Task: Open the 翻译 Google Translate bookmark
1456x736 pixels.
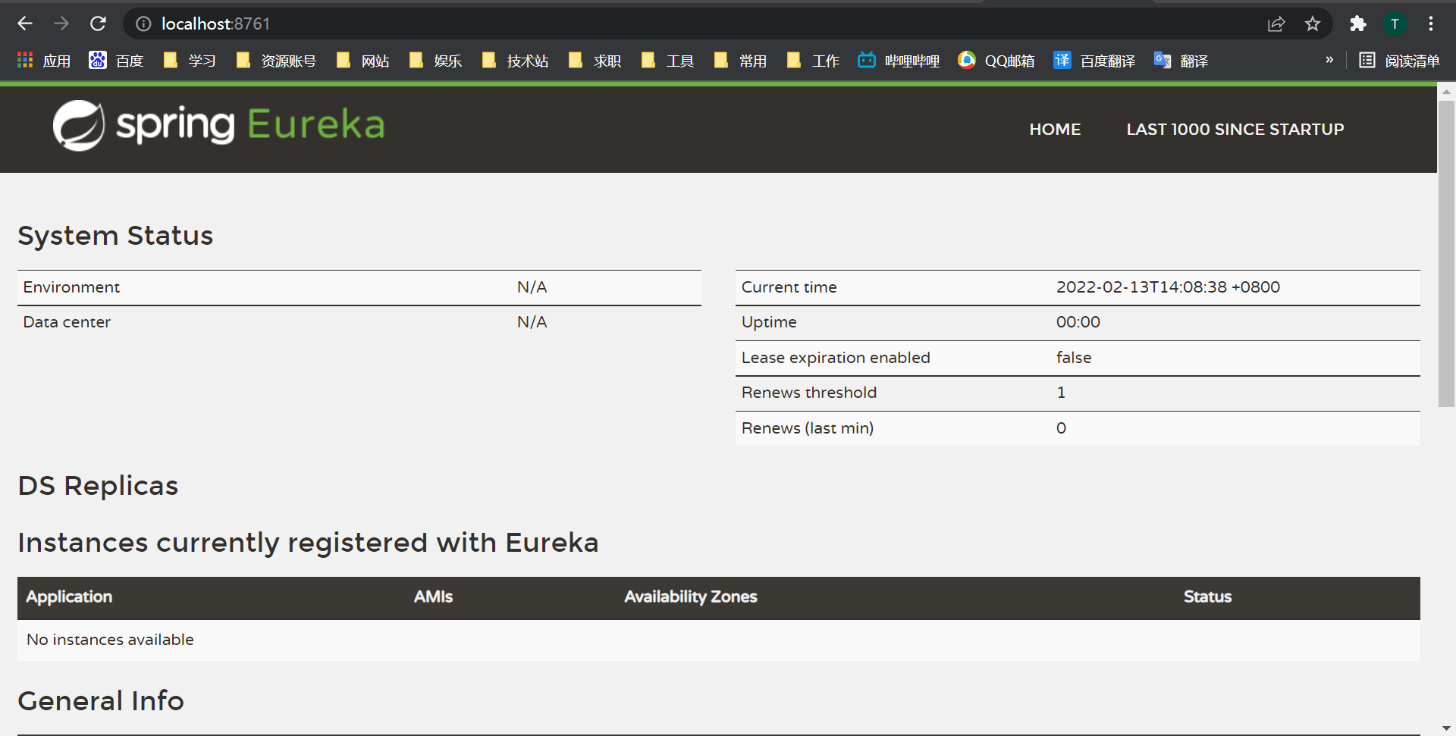Action: [x=1181, y=61]
